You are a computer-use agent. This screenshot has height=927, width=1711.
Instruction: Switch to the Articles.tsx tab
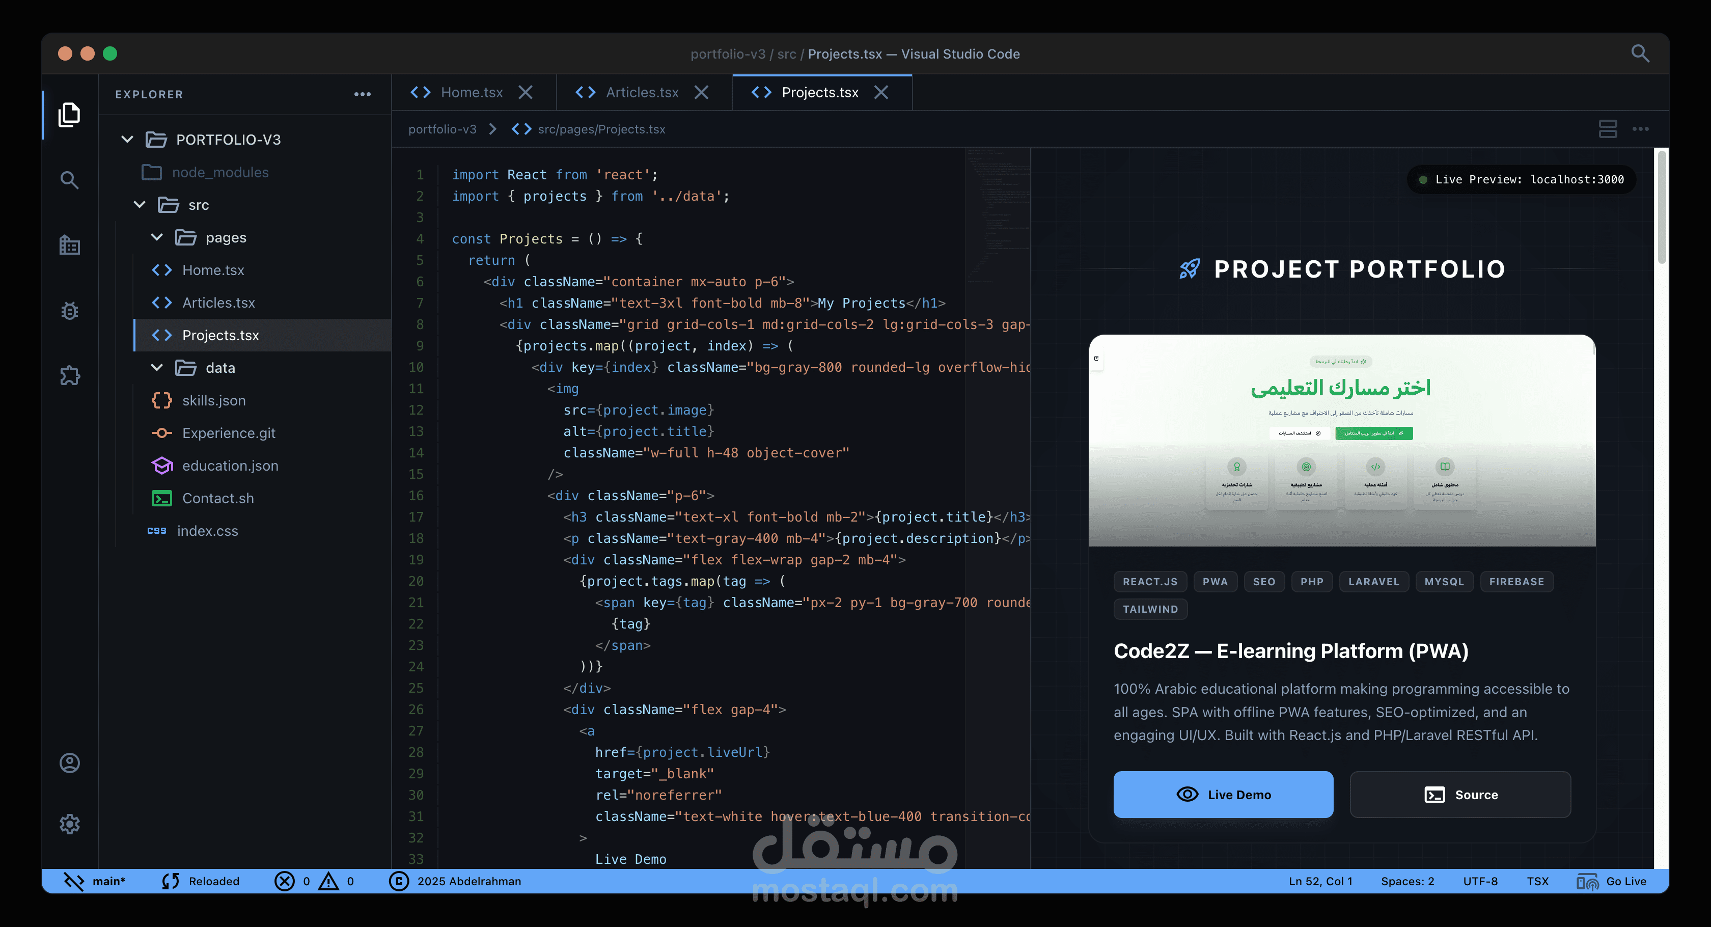pyautogui.click(x=641, y=92)
